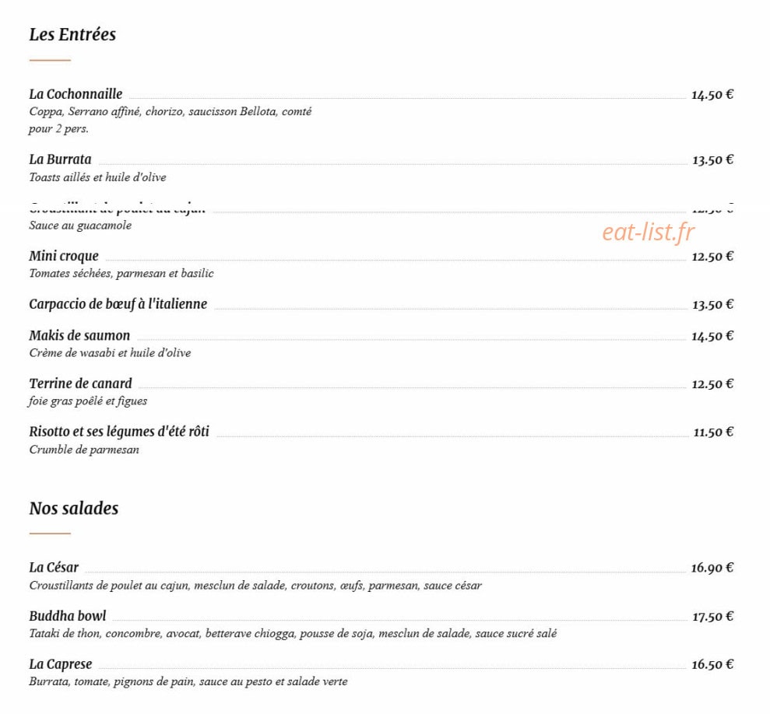Click Risotto et ses légumes d'été rôti

pyautogui.click(x=119, y=432)
